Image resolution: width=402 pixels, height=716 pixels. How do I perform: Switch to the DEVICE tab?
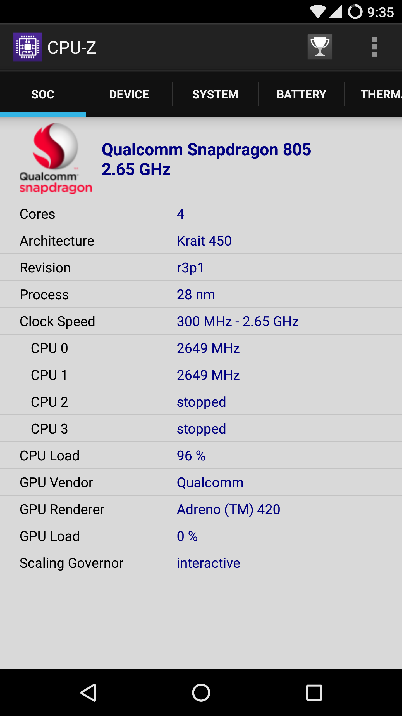[x=129, y=94]
